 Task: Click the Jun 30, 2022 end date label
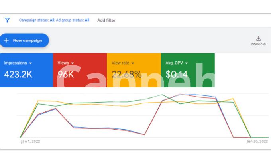[x=258, y=141]
